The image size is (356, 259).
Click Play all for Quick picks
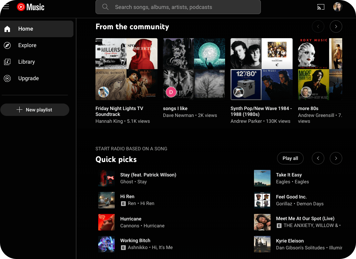pyautogui.click(x=290, y=158)
